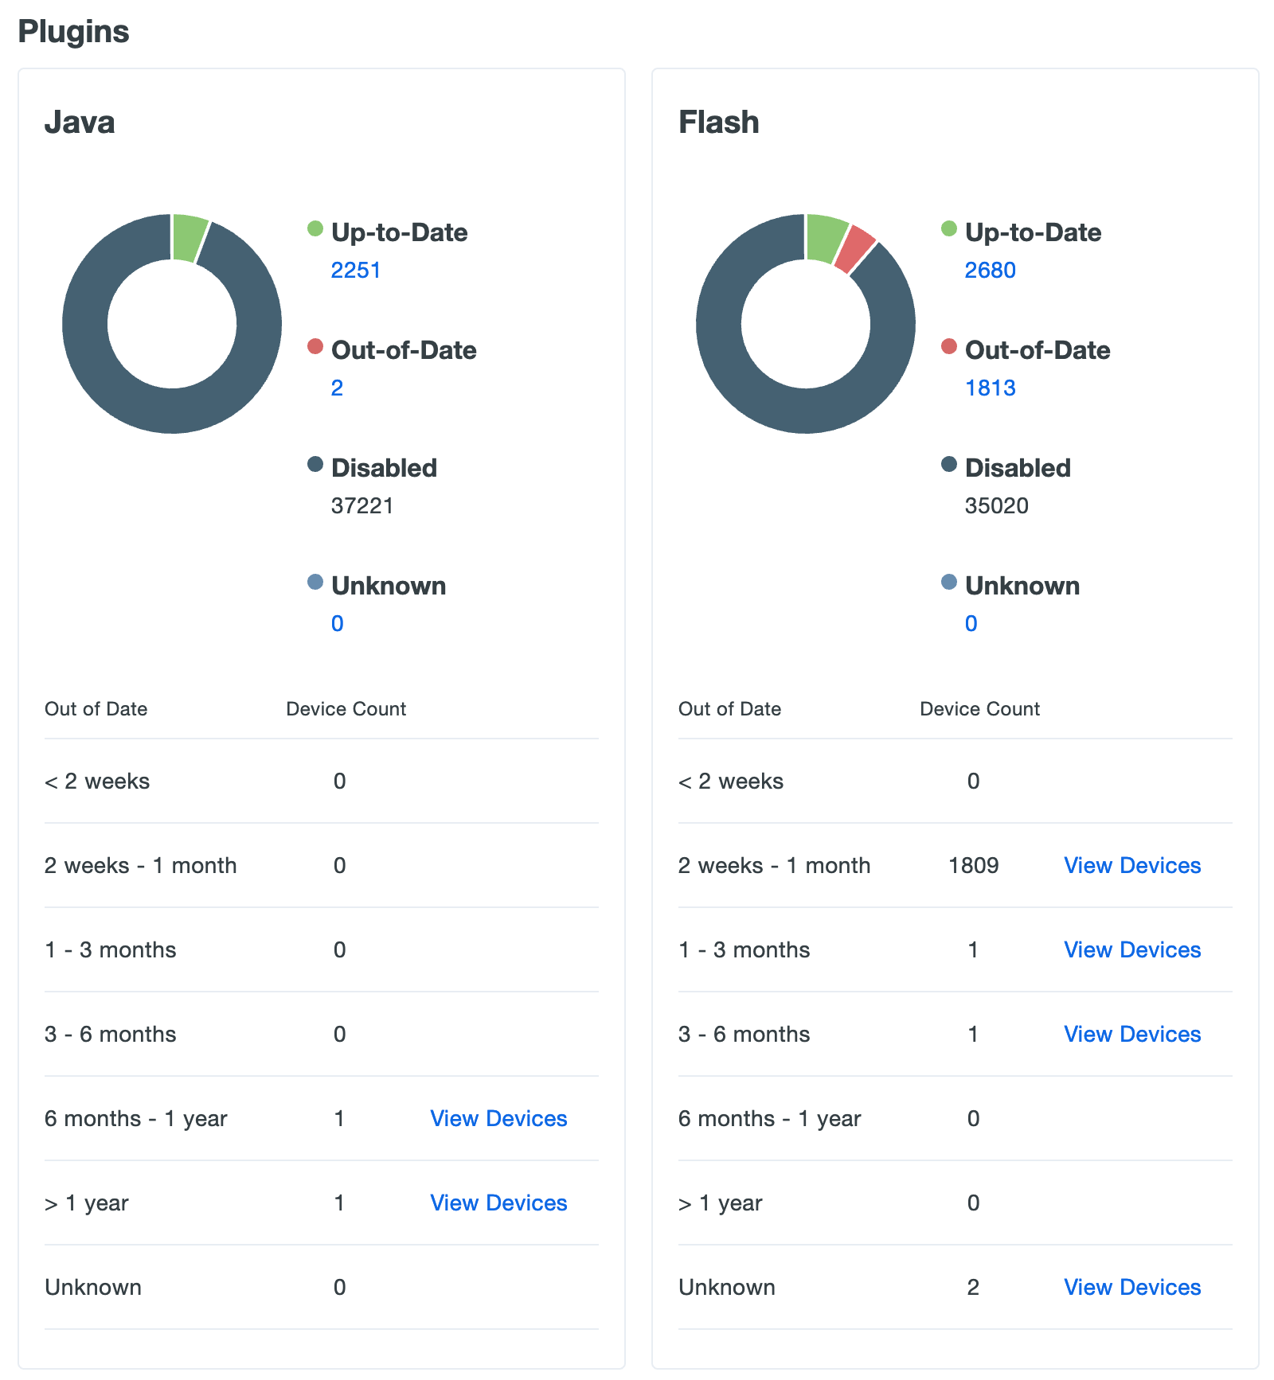Click Java Unknown count link

337,624
